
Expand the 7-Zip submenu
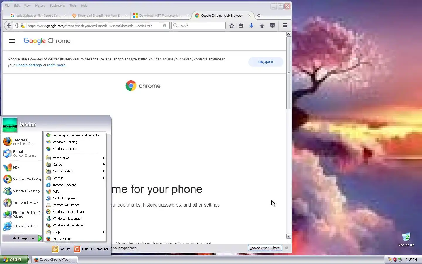[x=75, y=232]
